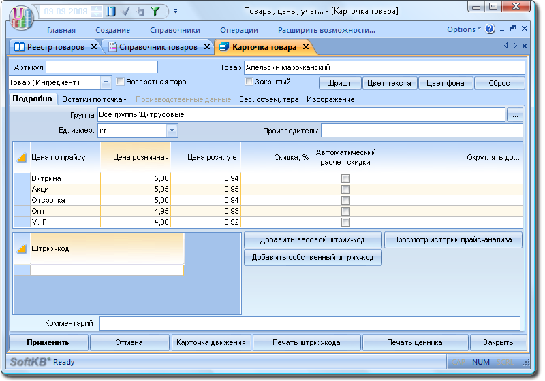Image resolution: width=545 pixels, height=381 pixels.
Task: Toggle auto discount checkbox for Отсрочка
Action: click(x=345, y=200)
